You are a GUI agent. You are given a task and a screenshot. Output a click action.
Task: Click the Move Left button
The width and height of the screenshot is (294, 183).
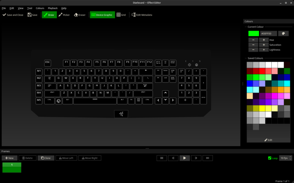(x=66, y=158)
